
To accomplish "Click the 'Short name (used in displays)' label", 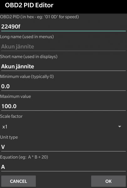I will [29, 57].
